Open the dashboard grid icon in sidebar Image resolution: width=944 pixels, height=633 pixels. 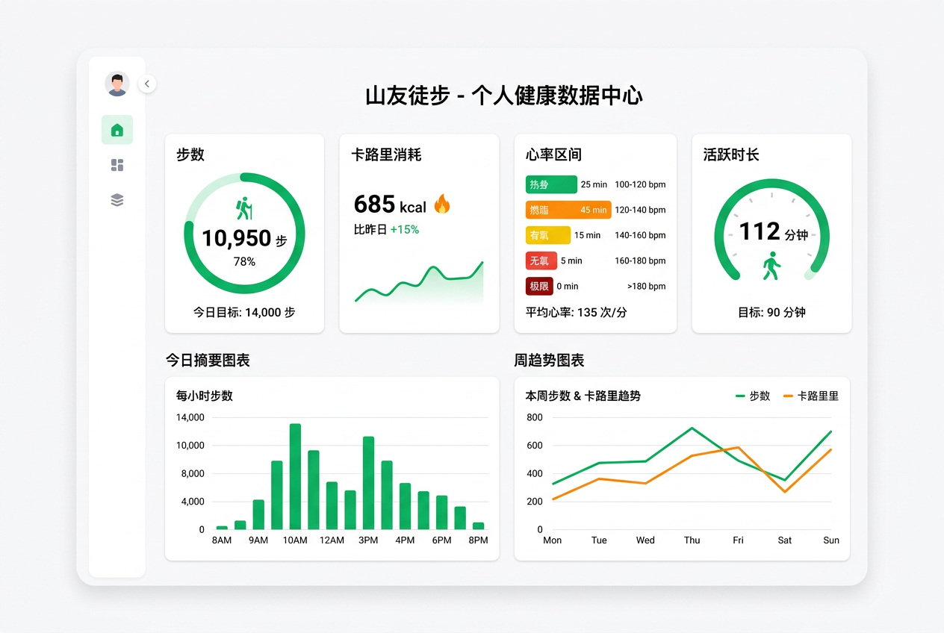click(x=117, y=165)
